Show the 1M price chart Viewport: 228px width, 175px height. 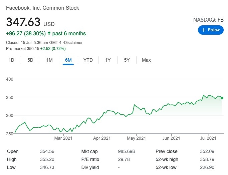pyautogui.click(x=49, y=60)
